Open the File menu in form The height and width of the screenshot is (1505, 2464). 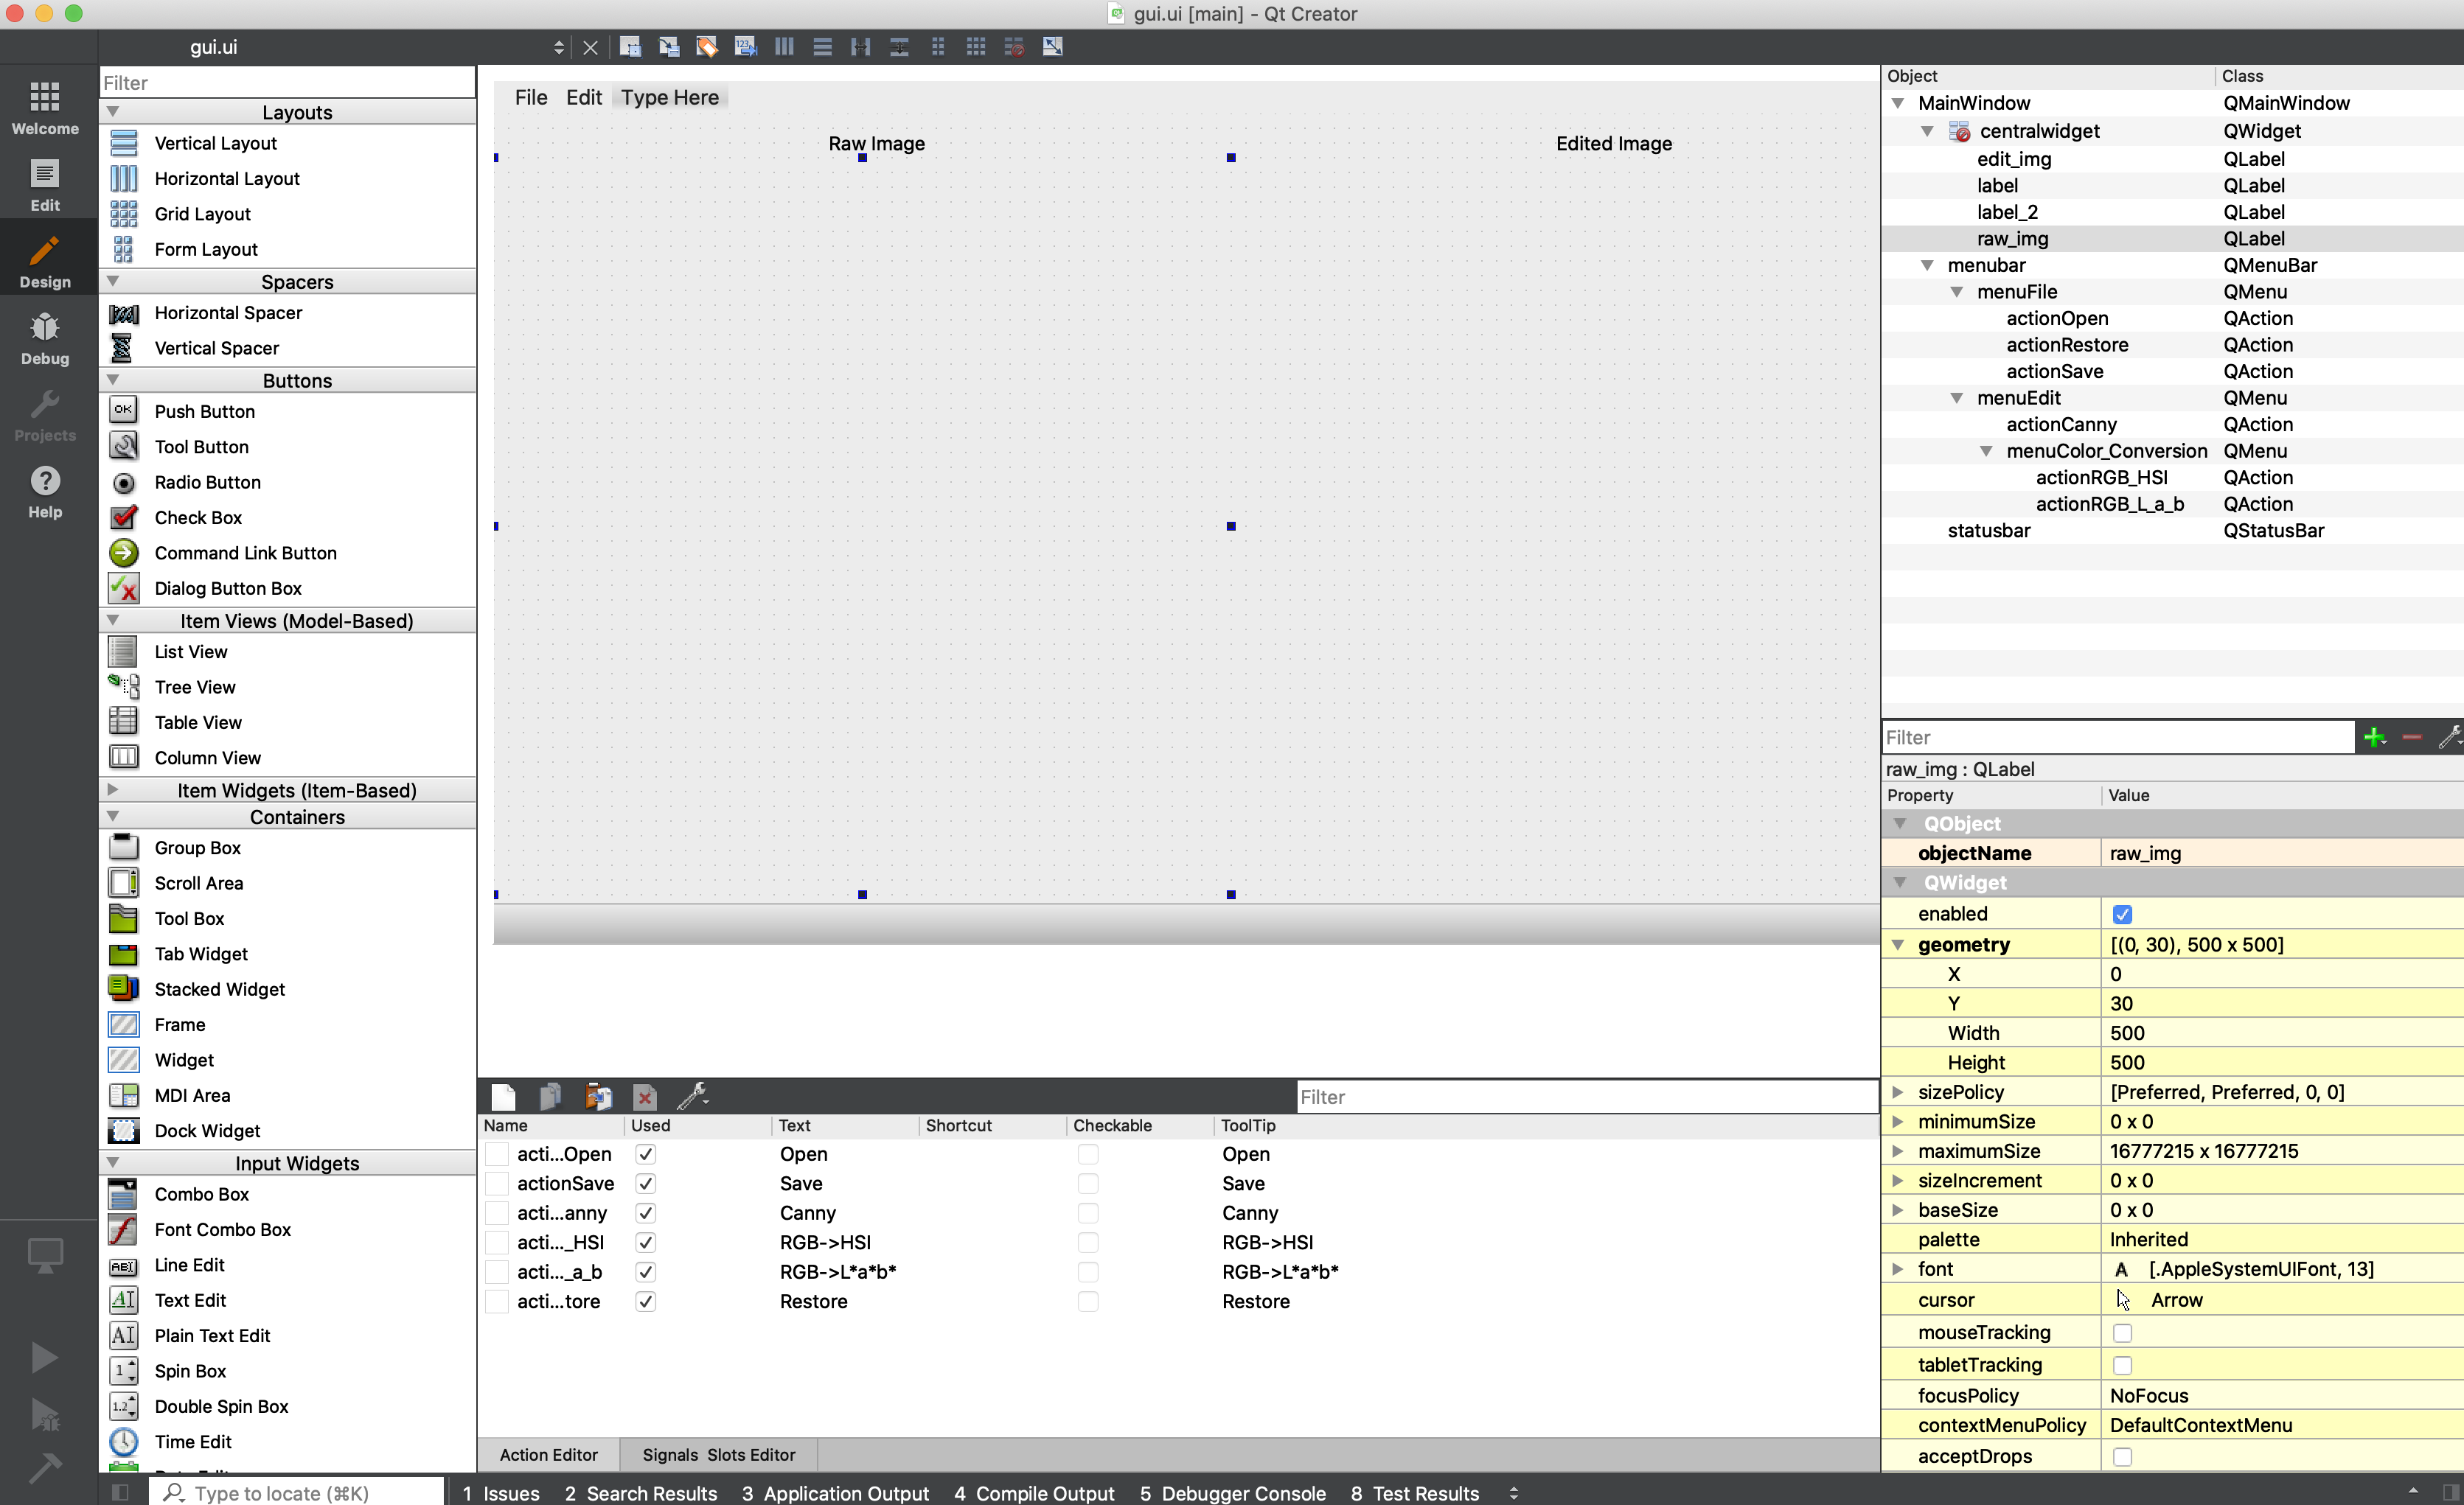click(x=530, y=97)
